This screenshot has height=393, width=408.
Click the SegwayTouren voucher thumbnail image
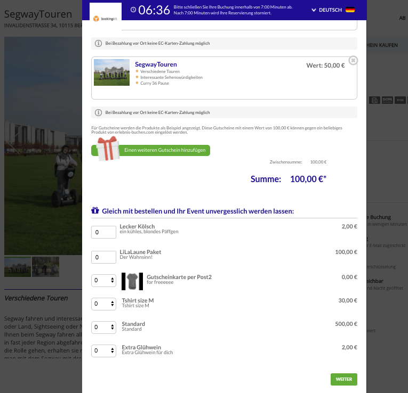coord(111,72)
